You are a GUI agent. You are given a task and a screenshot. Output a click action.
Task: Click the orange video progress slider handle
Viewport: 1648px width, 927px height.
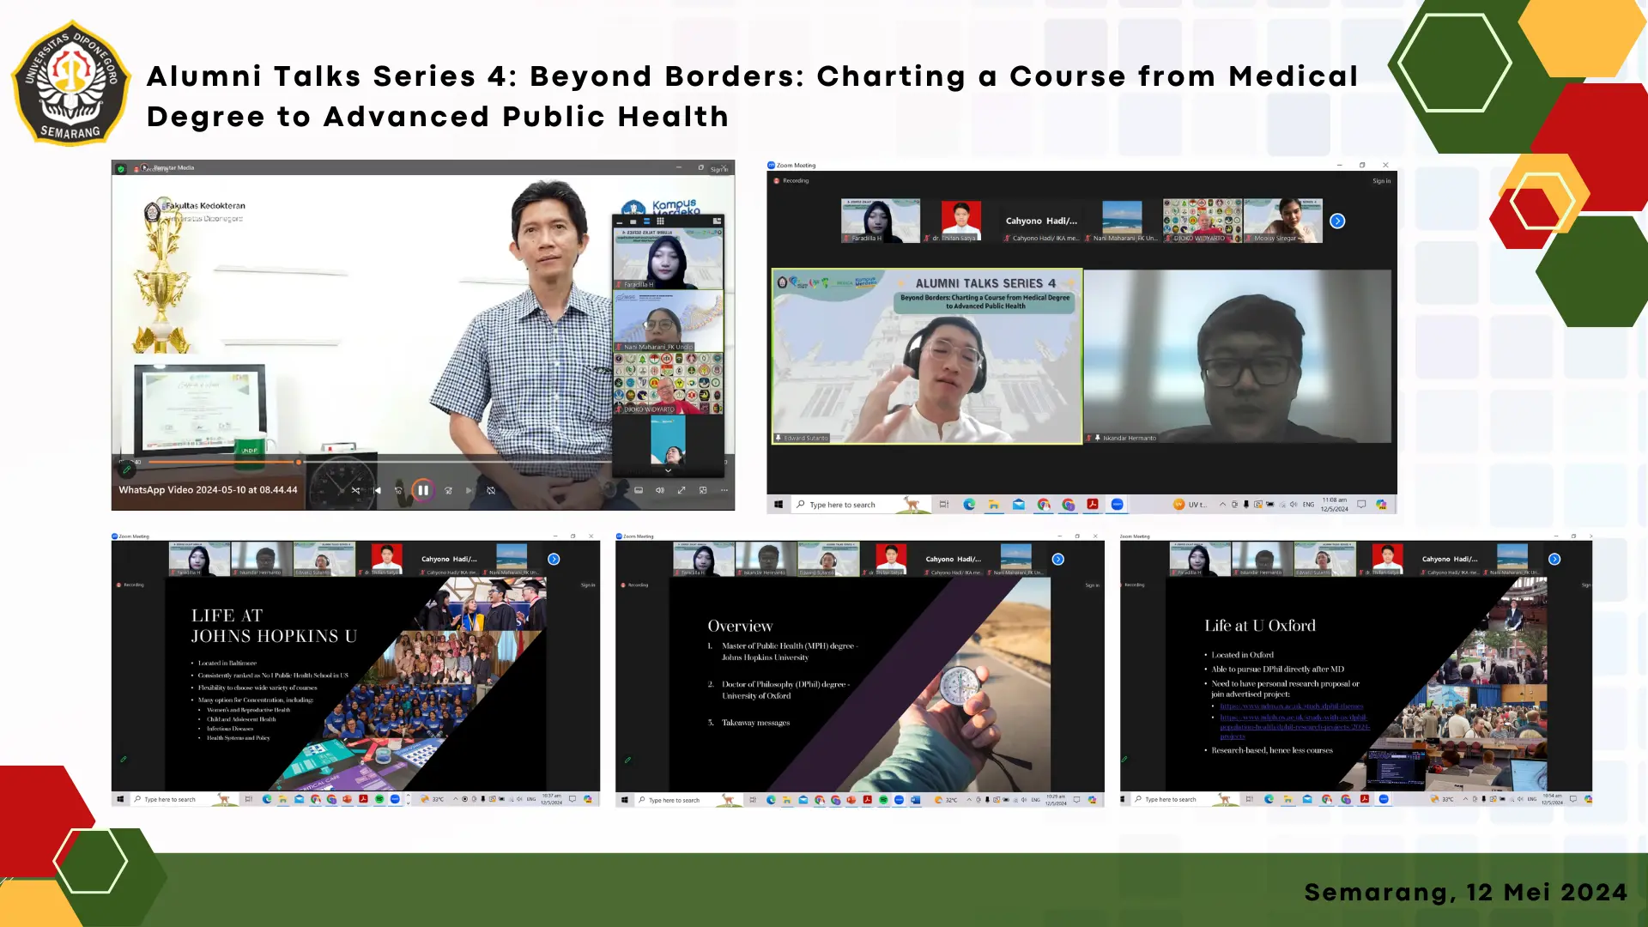(299, 462)
